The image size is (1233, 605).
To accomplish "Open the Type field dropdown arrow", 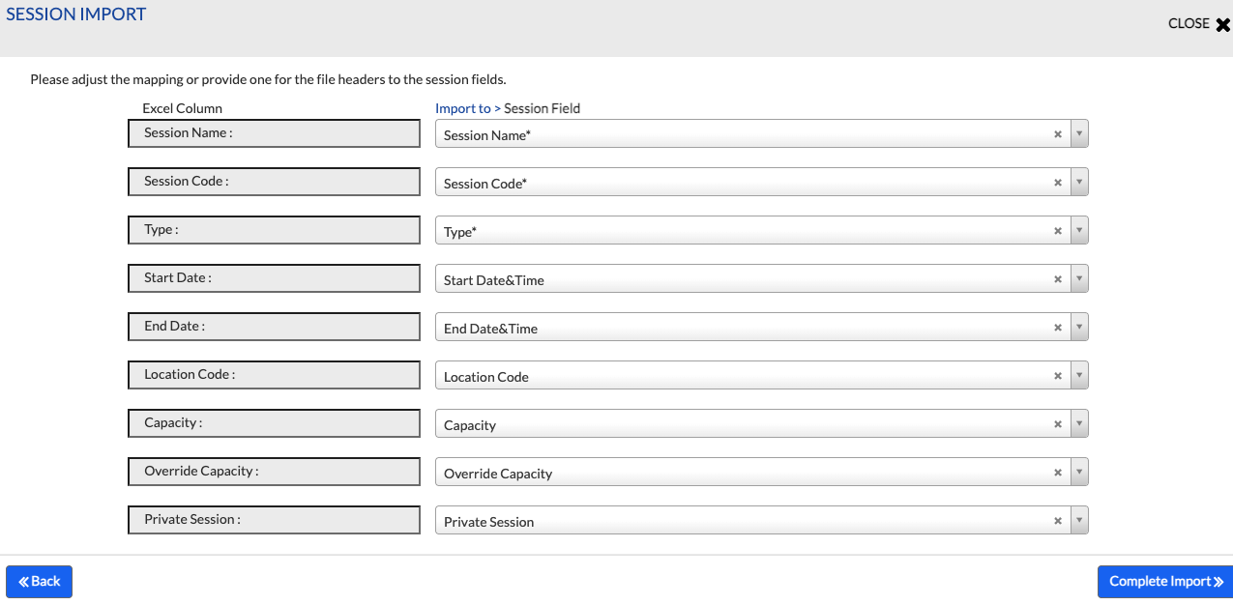I will 1080,231.
